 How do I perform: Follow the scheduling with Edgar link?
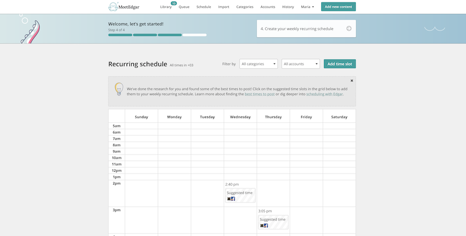click(325, 94)
